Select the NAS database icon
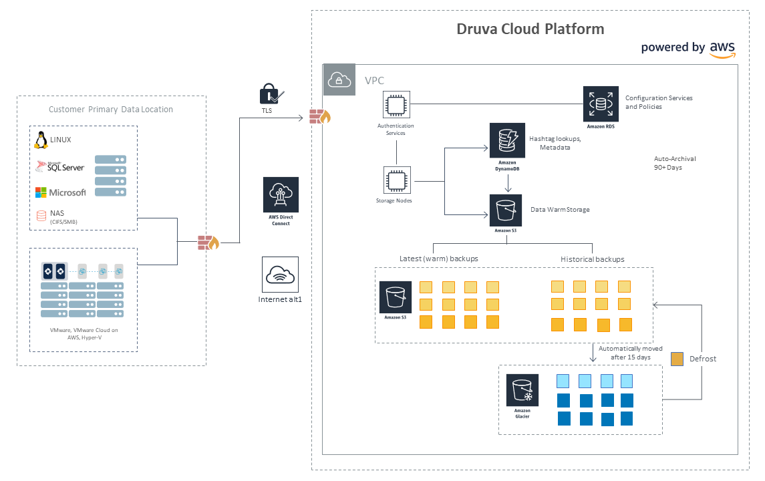This screenshot has height=481, width=765. point(41,216)
